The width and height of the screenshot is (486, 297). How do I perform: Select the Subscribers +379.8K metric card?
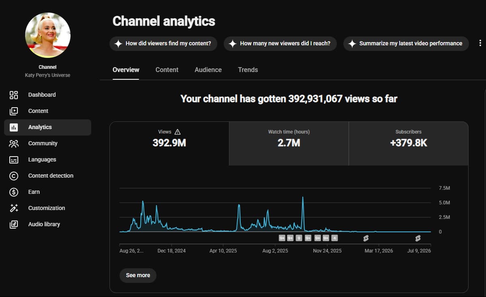(409, 144)
